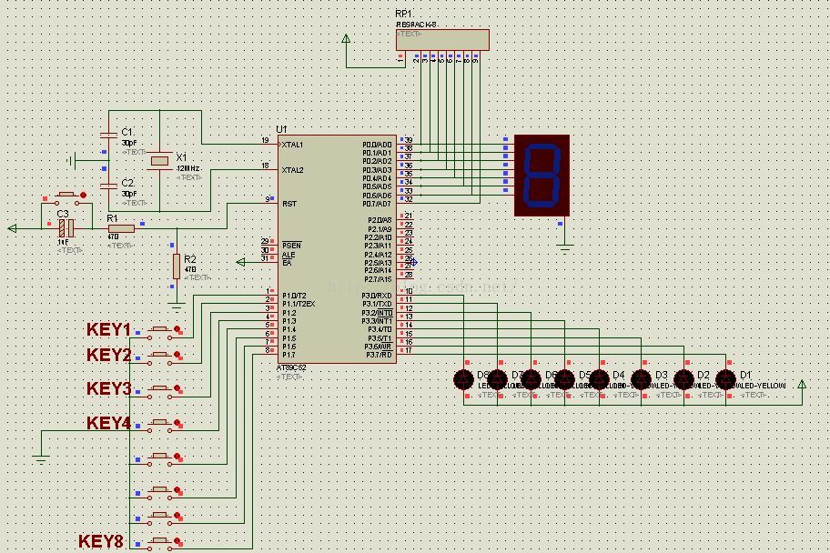The image size is (830, 553).
Task: Click the ground symbol below the seven-segment display
Action: tap(565, 247)
